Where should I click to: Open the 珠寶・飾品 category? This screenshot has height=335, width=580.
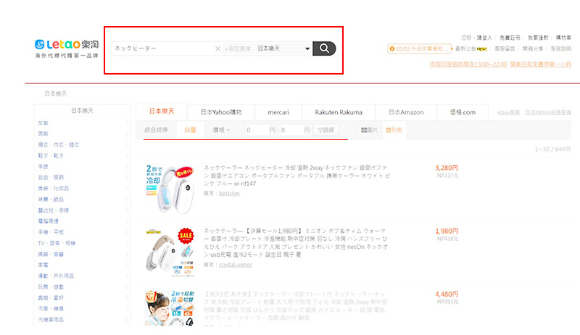51,199
